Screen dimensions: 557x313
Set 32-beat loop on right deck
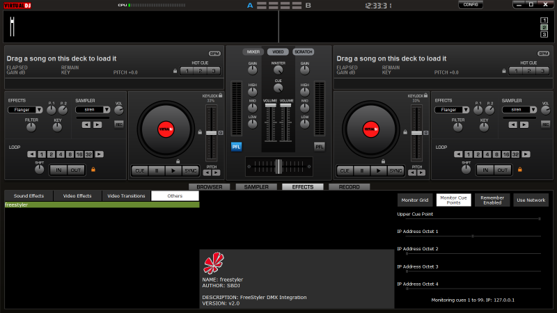pyautogui.click(x=515, y=154)
